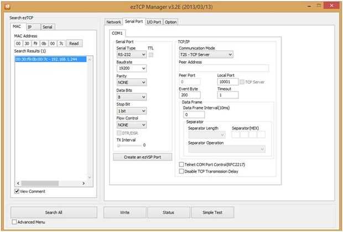Click the Local Port field showing 10001
The height and width of the screenshot is (232, 343).
click(228, 82)
